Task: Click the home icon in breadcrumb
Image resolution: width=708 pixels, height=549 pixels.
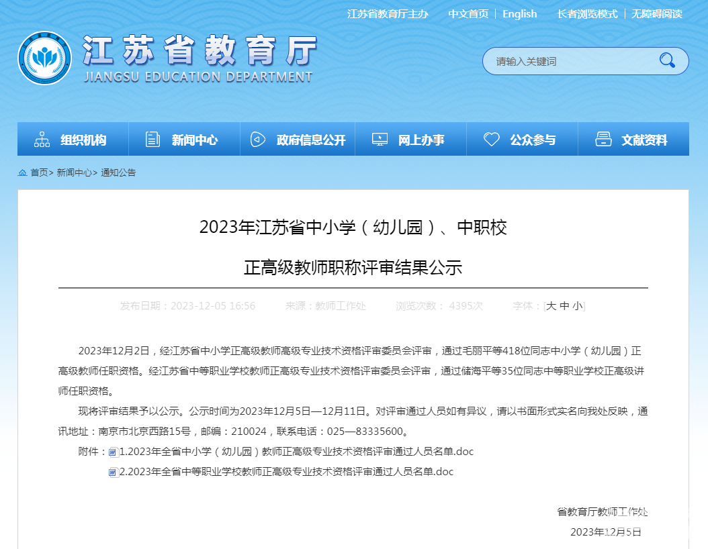Action: [x=23, y=172]
